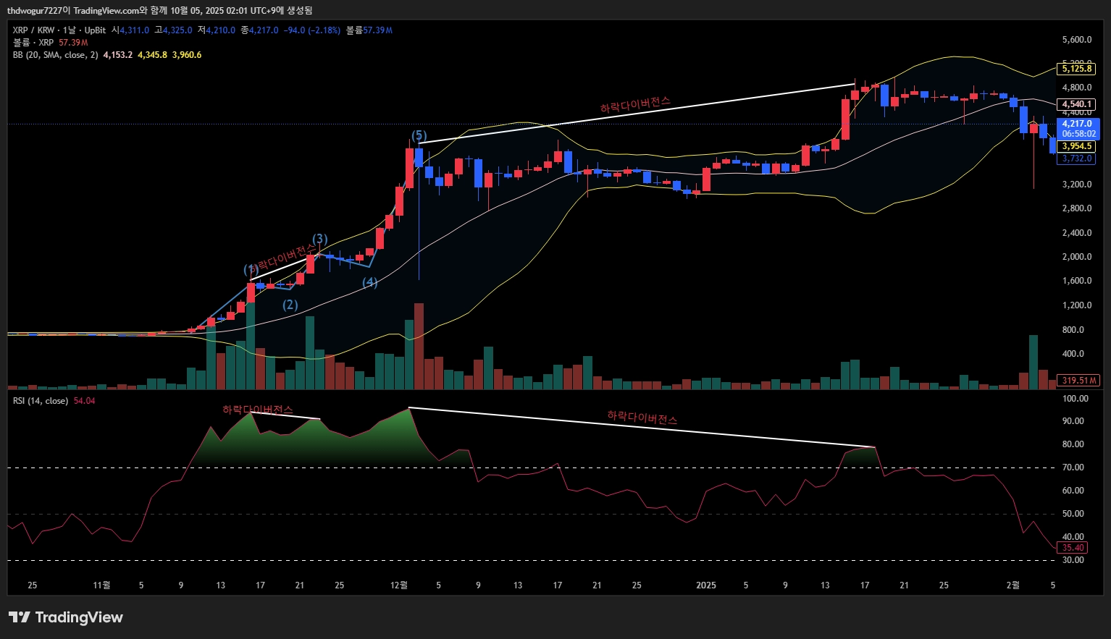Click the RSI value 54.04 in the legend
The height and width of the screenshot is (639, 1111).
[84, 401]
